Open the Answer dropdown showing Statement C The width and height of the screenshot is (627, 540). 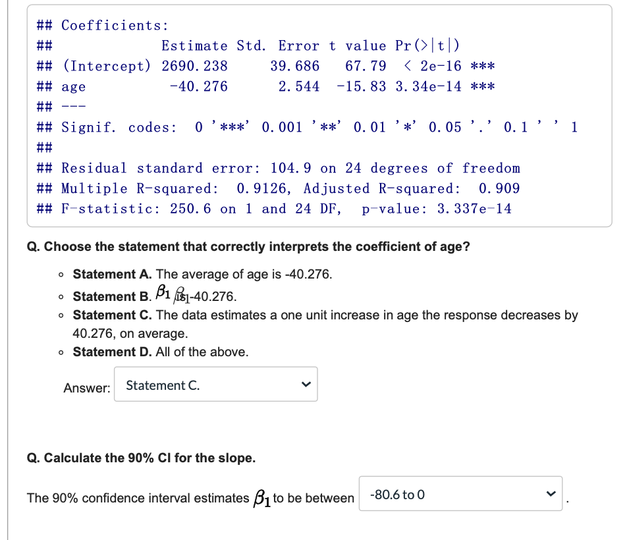point(216,384)
